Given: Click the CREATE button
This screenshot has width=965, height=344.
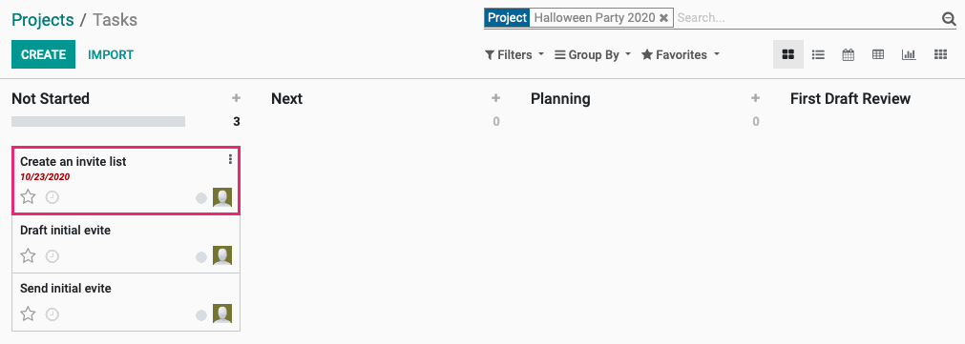Looking at the screenshot, I should (x=43, y=54).
